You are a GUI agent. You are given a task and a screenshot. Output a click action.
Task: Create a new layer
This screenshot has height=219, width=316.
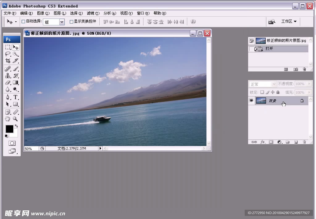pos(296,142)
